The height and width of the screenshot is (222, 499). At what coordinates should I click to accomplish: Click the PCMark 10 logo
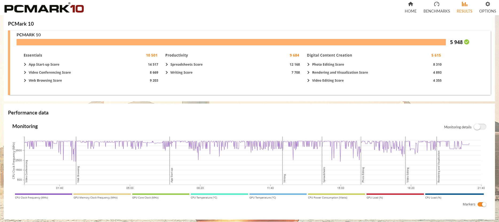coord(44,8)
